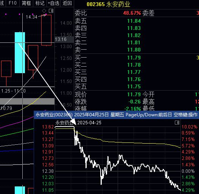Click the 简框 toolbar button
The image size is (199, 194).
point(26,3)
